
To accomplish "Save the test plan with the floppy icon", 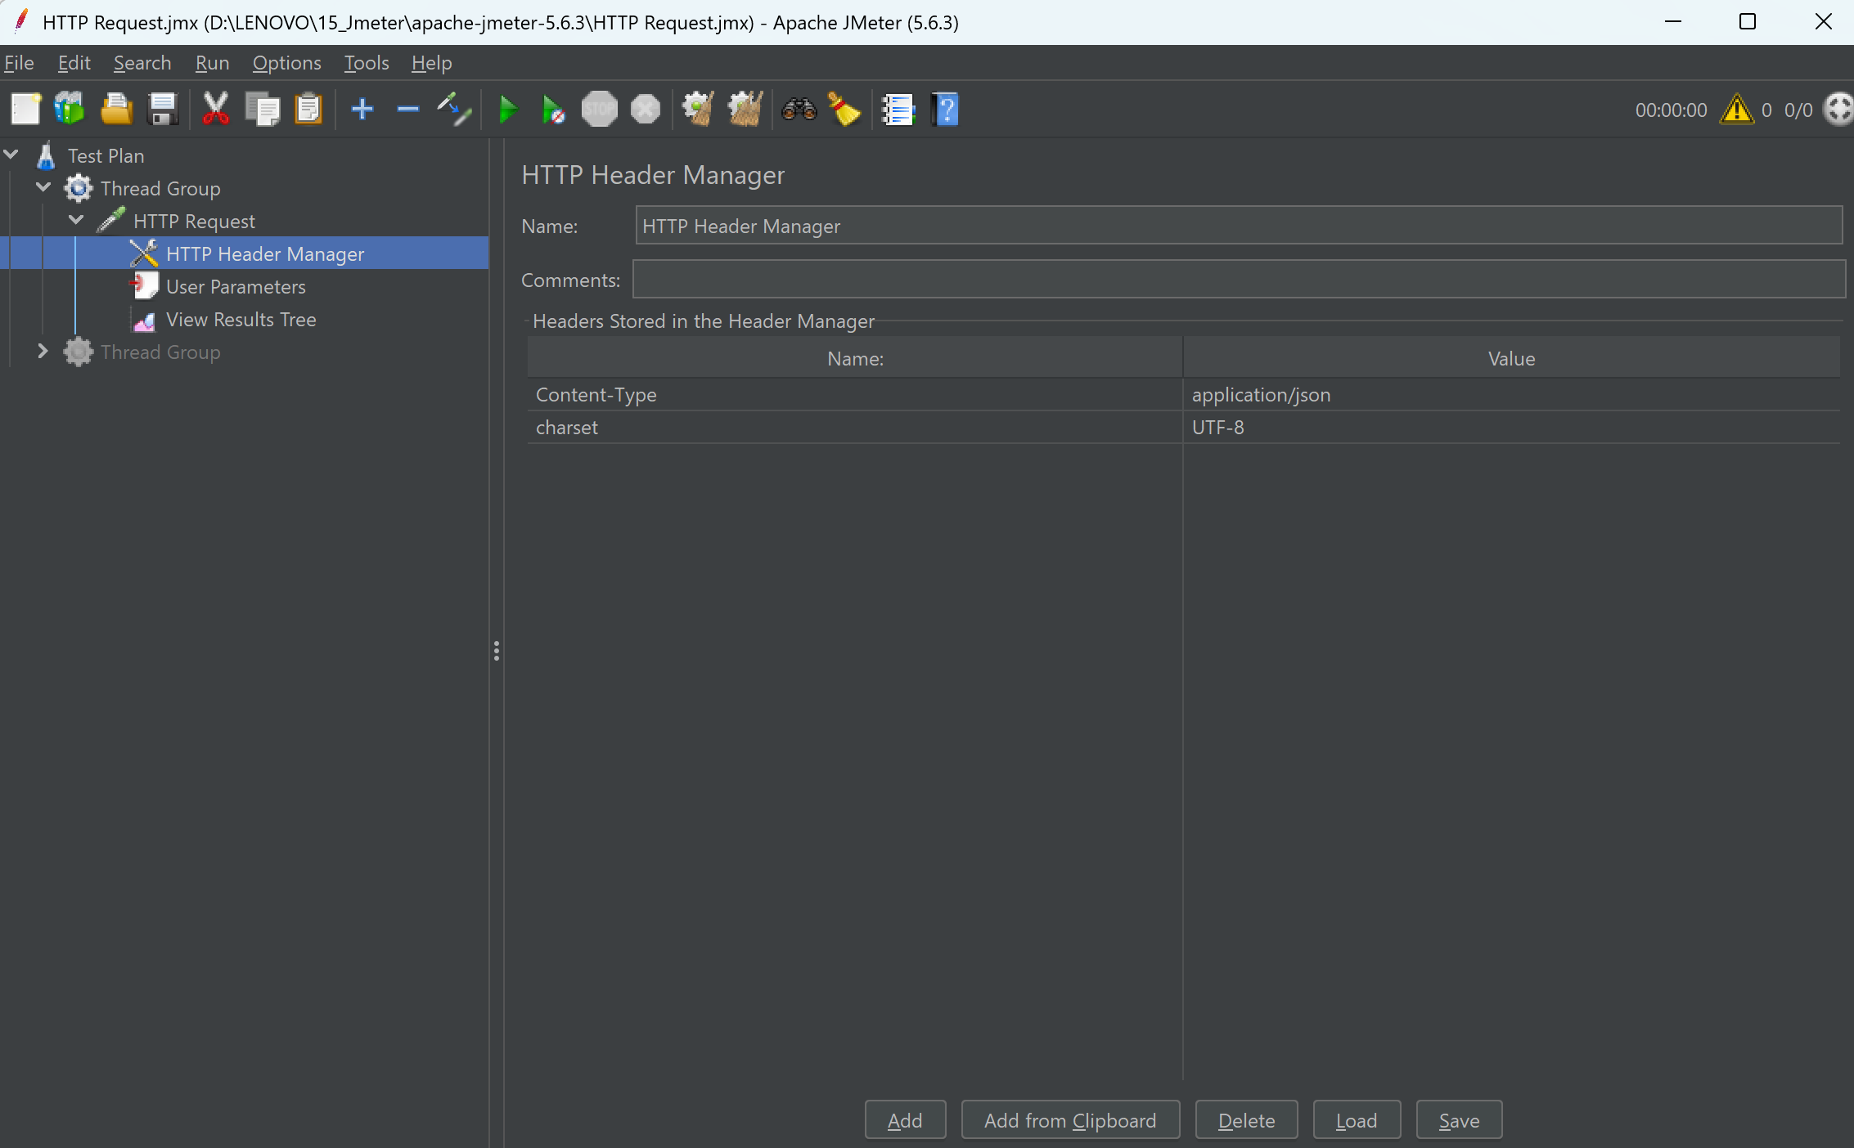I will coord(163,109).
